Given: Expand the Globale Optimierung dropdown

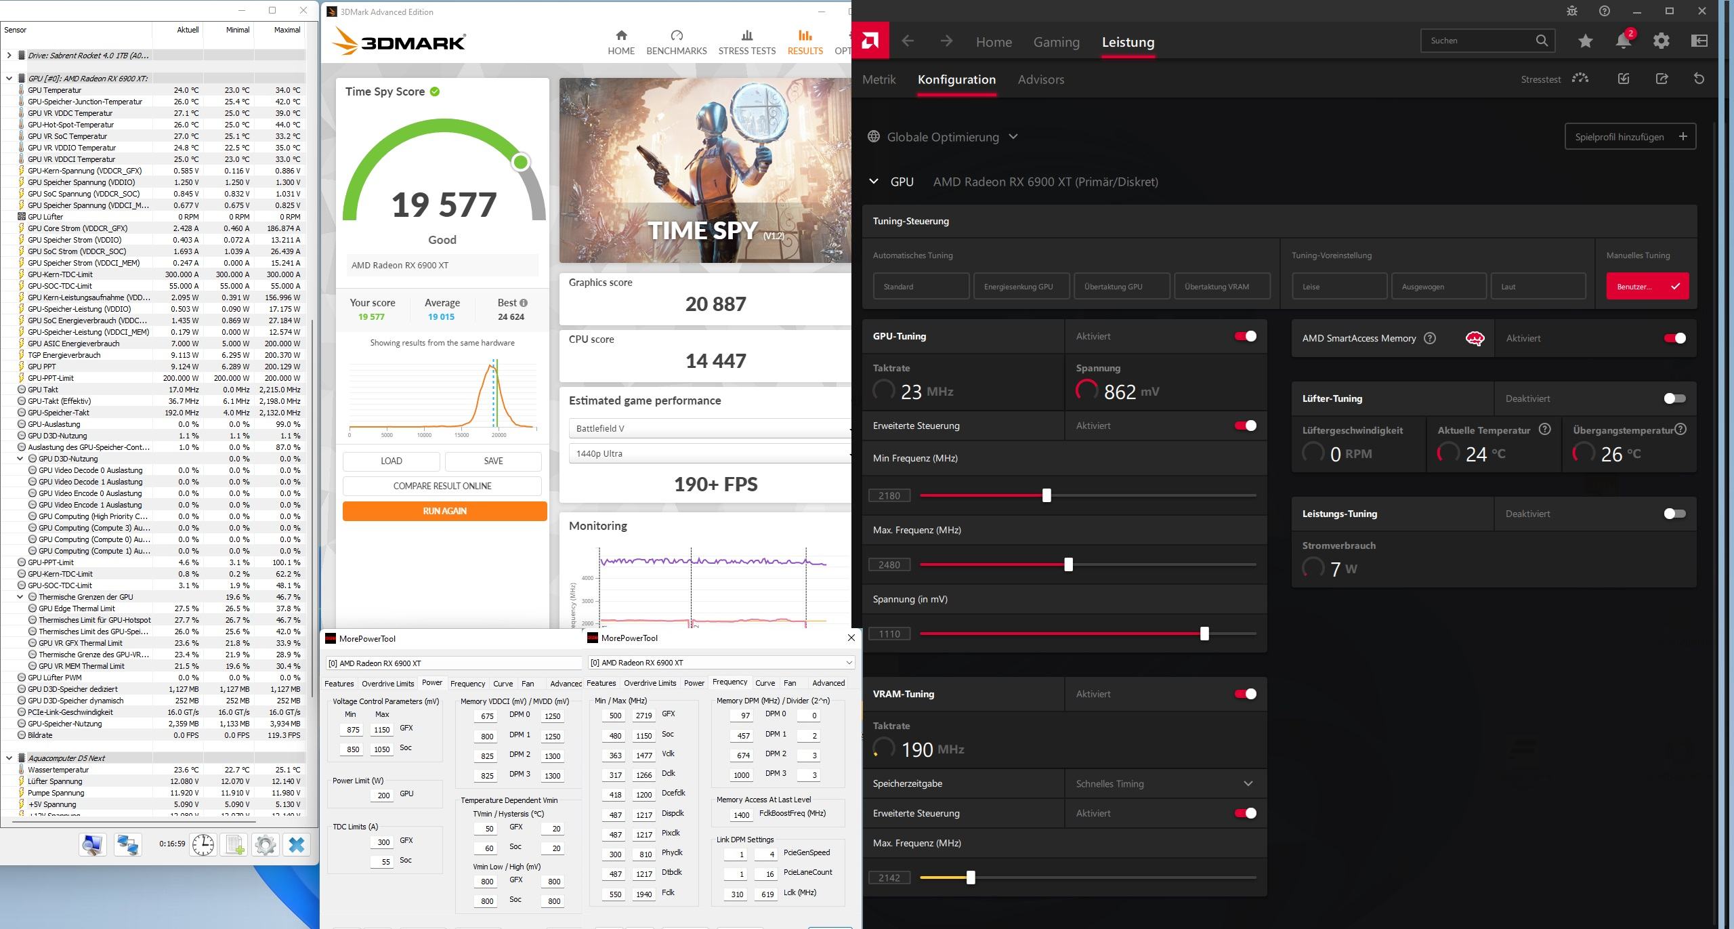Looking at the screenshot, I should click(943, 137).
